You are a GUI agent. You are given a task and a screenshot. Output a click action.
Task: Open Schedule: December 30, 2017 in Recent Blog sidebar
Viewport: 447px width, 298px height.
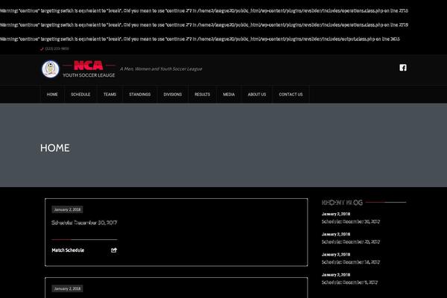click(x=351, y=221)
